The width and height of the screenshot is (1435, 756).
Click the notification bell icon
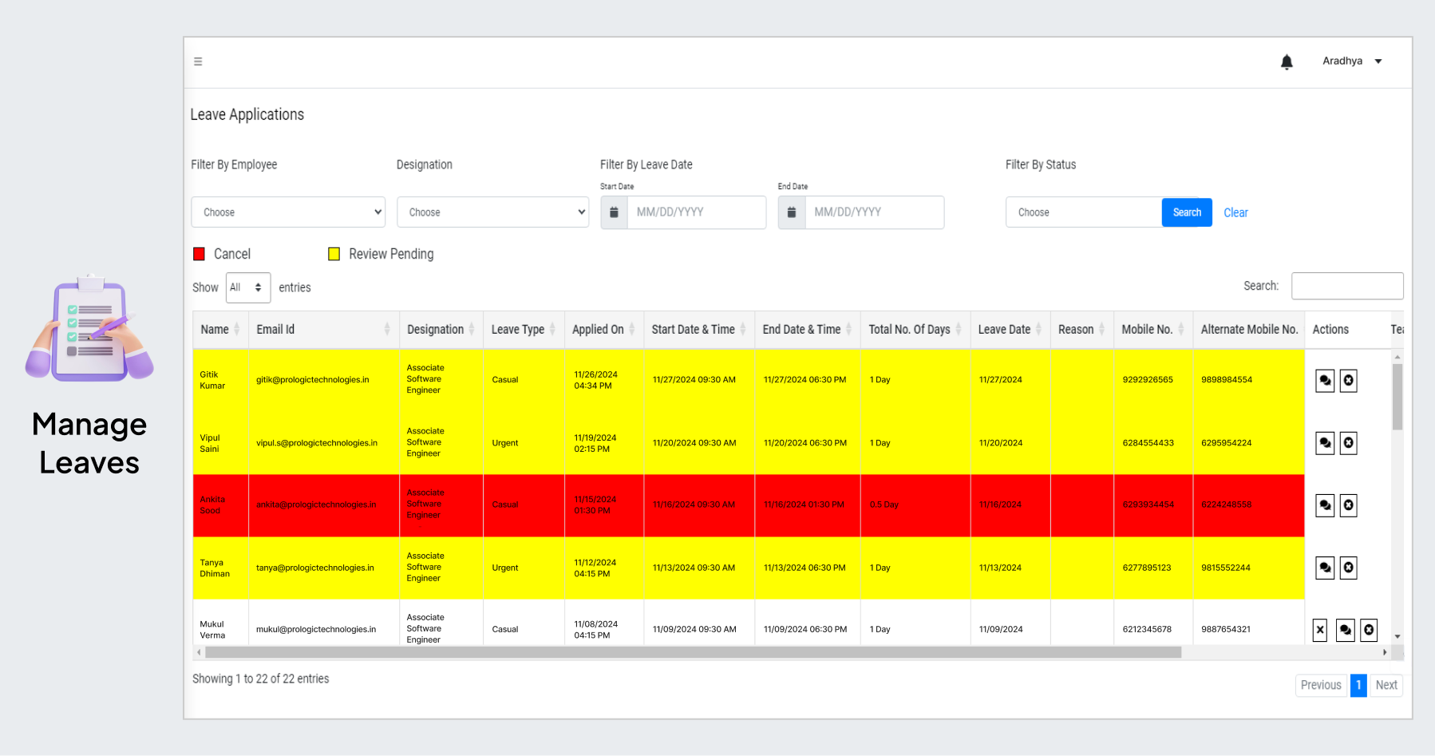[x=1287, y=62]
